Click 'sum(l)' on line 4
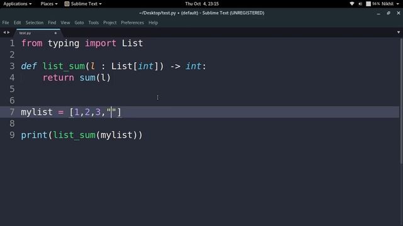The height and width of the screenshot is (226, 403). pos(95,78)
